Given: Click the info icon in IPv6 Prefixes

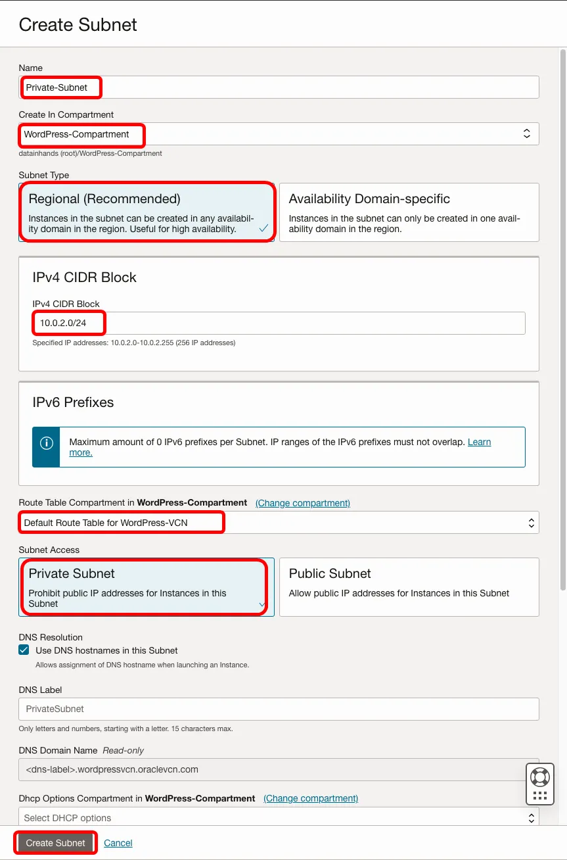Looking at the screenshot, I should [x=46, y=443].
